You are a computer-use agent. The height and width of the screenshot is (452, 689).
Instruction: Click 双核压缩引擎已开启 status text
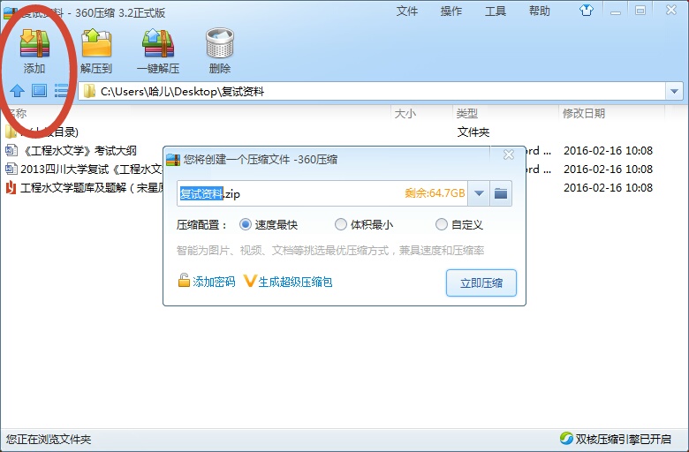pyautogui.click(x=623, y=439)
